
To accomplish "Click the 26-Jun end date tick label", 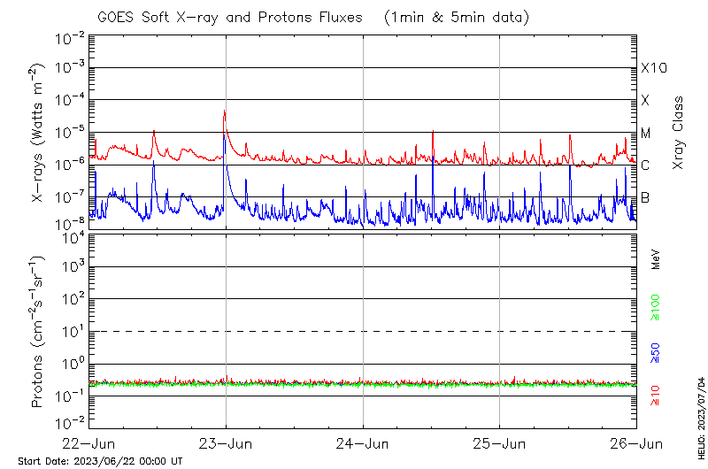I will coord(636,442).
